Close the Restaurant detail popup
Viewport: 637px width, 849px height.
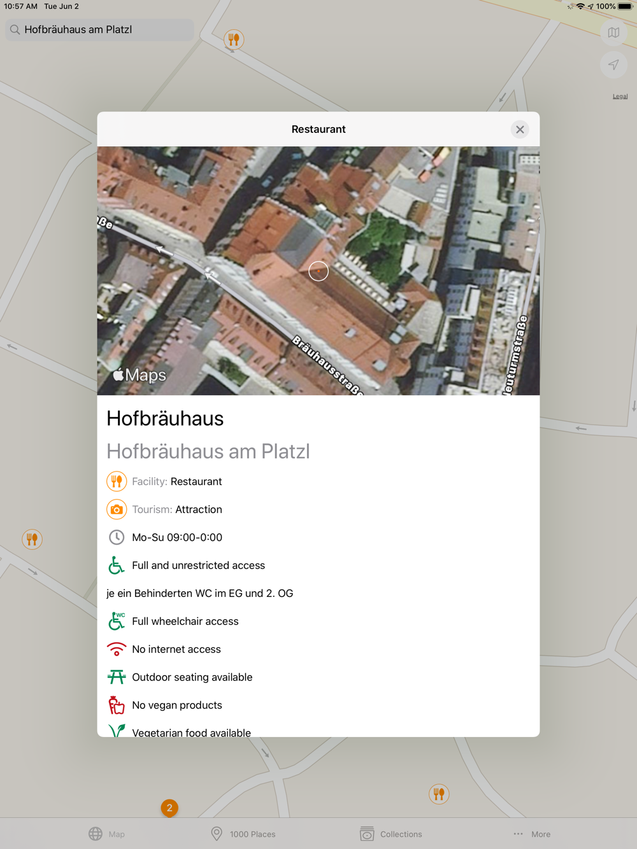tap(520, 129)
